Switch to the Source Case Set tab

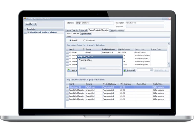pyautogui.click(x=77, y=30)
